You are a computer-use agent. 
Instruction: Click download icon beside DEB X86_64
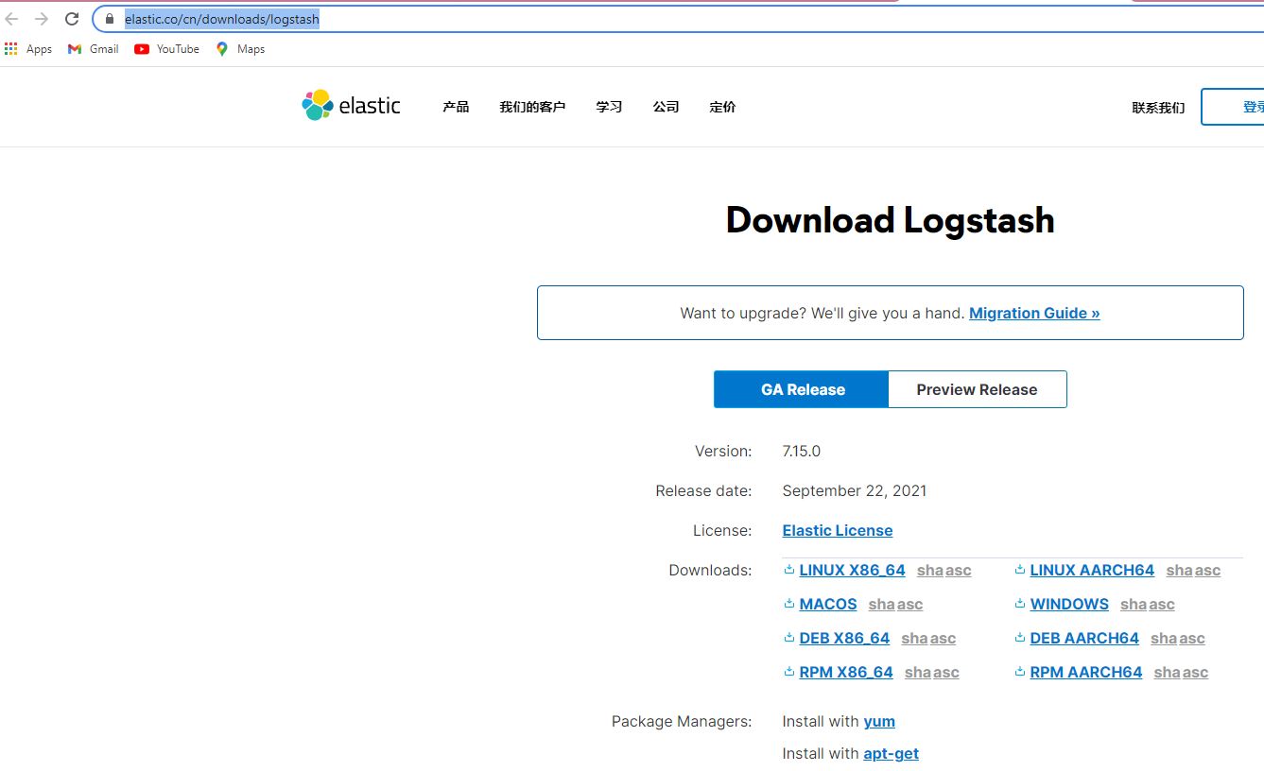[x=789, y=638]
